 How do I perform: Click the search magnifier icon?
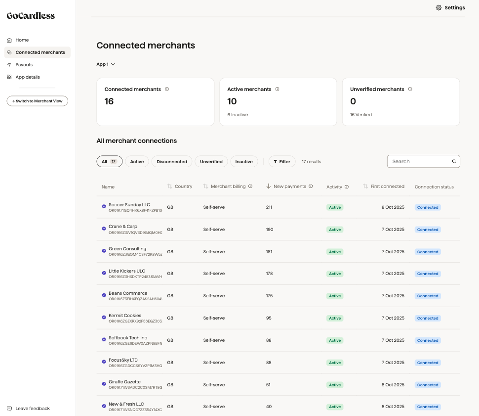pyautogui.click(x=454, y=161)
